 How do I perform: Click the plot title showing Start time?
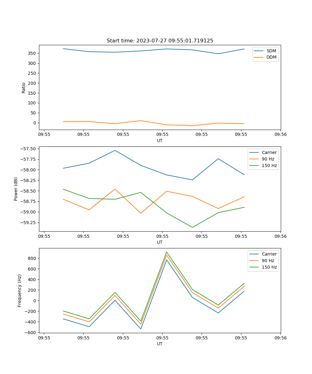(x=160, y=41)
